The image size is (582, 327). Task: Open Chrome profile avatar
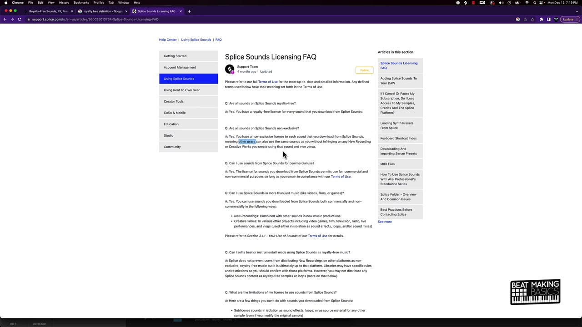[556, 19]
